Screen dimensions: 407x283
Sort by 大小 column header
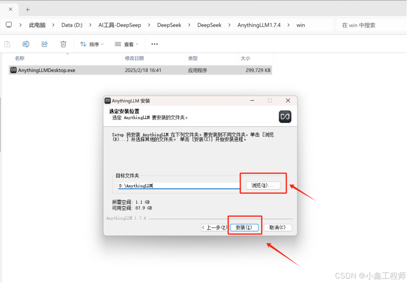pos(245,58)
